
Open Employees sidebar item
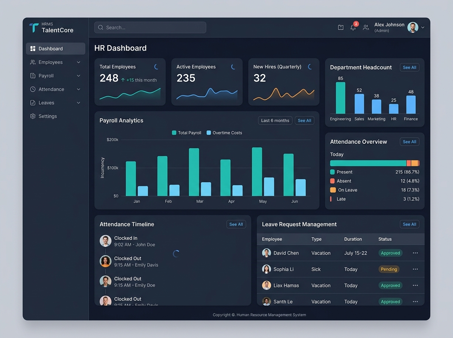tap(55, 62)
